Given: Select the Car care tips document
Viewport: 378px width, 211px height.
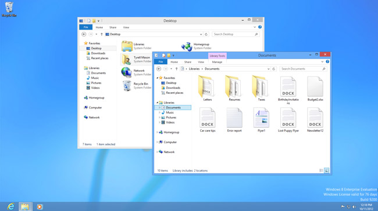Looking at the screenshot, I should point(208,119).
